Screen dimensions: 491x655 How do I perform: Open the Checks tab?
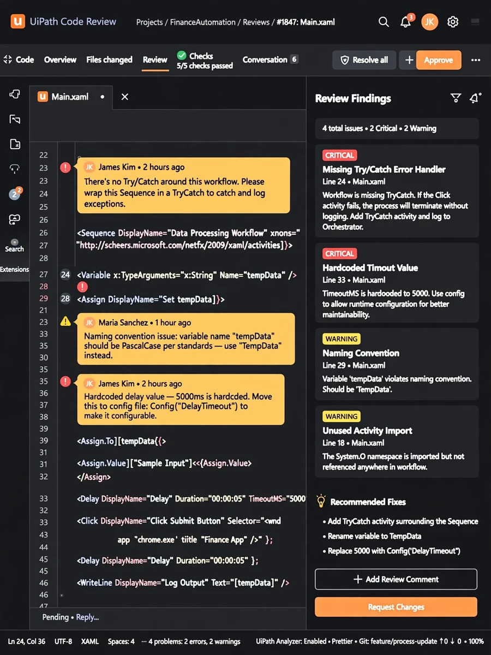(x=205, y=60)
